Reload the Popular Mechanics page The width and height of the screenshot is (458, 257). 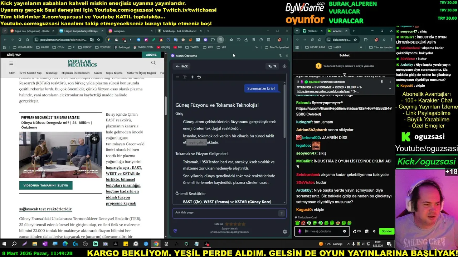click(20, 40)
